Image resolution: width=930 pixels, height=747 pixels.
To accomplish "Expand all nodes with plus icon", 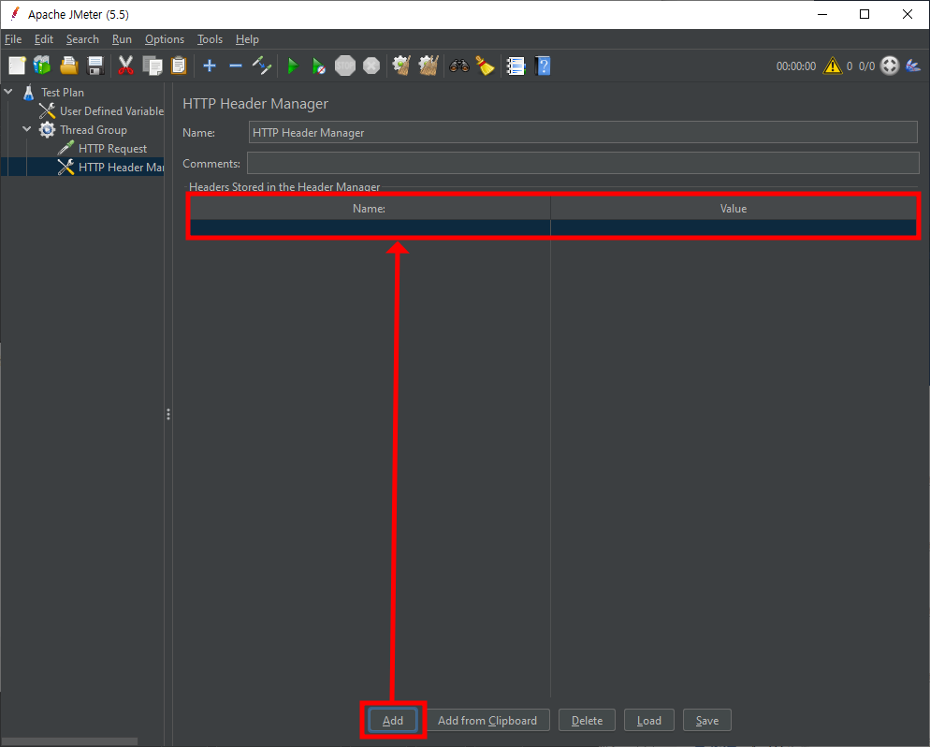I will (x=210, y=66).
